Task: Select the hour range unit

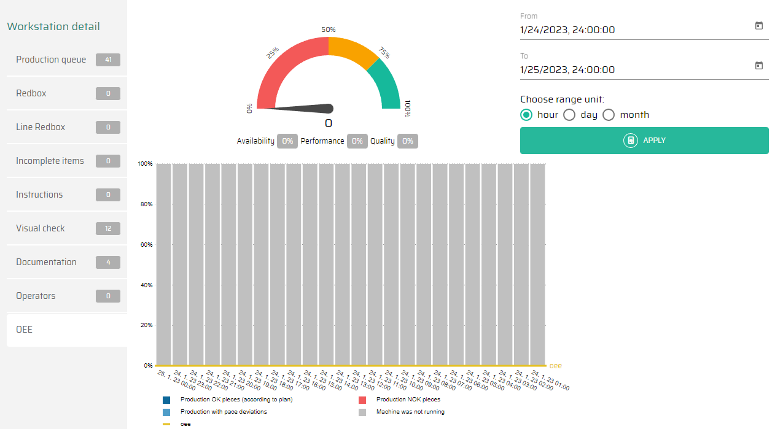Action: [526, 115]
